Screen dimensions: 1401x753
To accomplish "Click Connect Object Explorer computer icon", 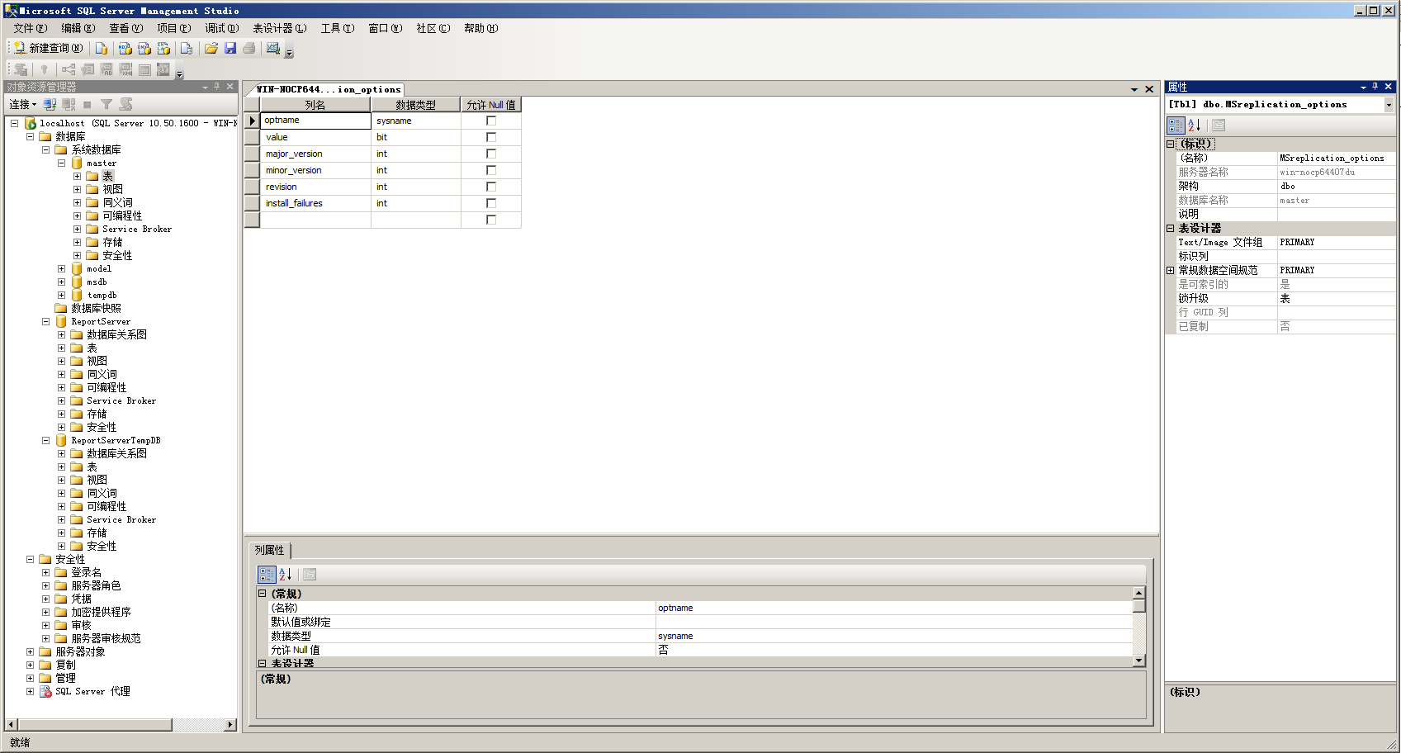I will click(50, 105).
